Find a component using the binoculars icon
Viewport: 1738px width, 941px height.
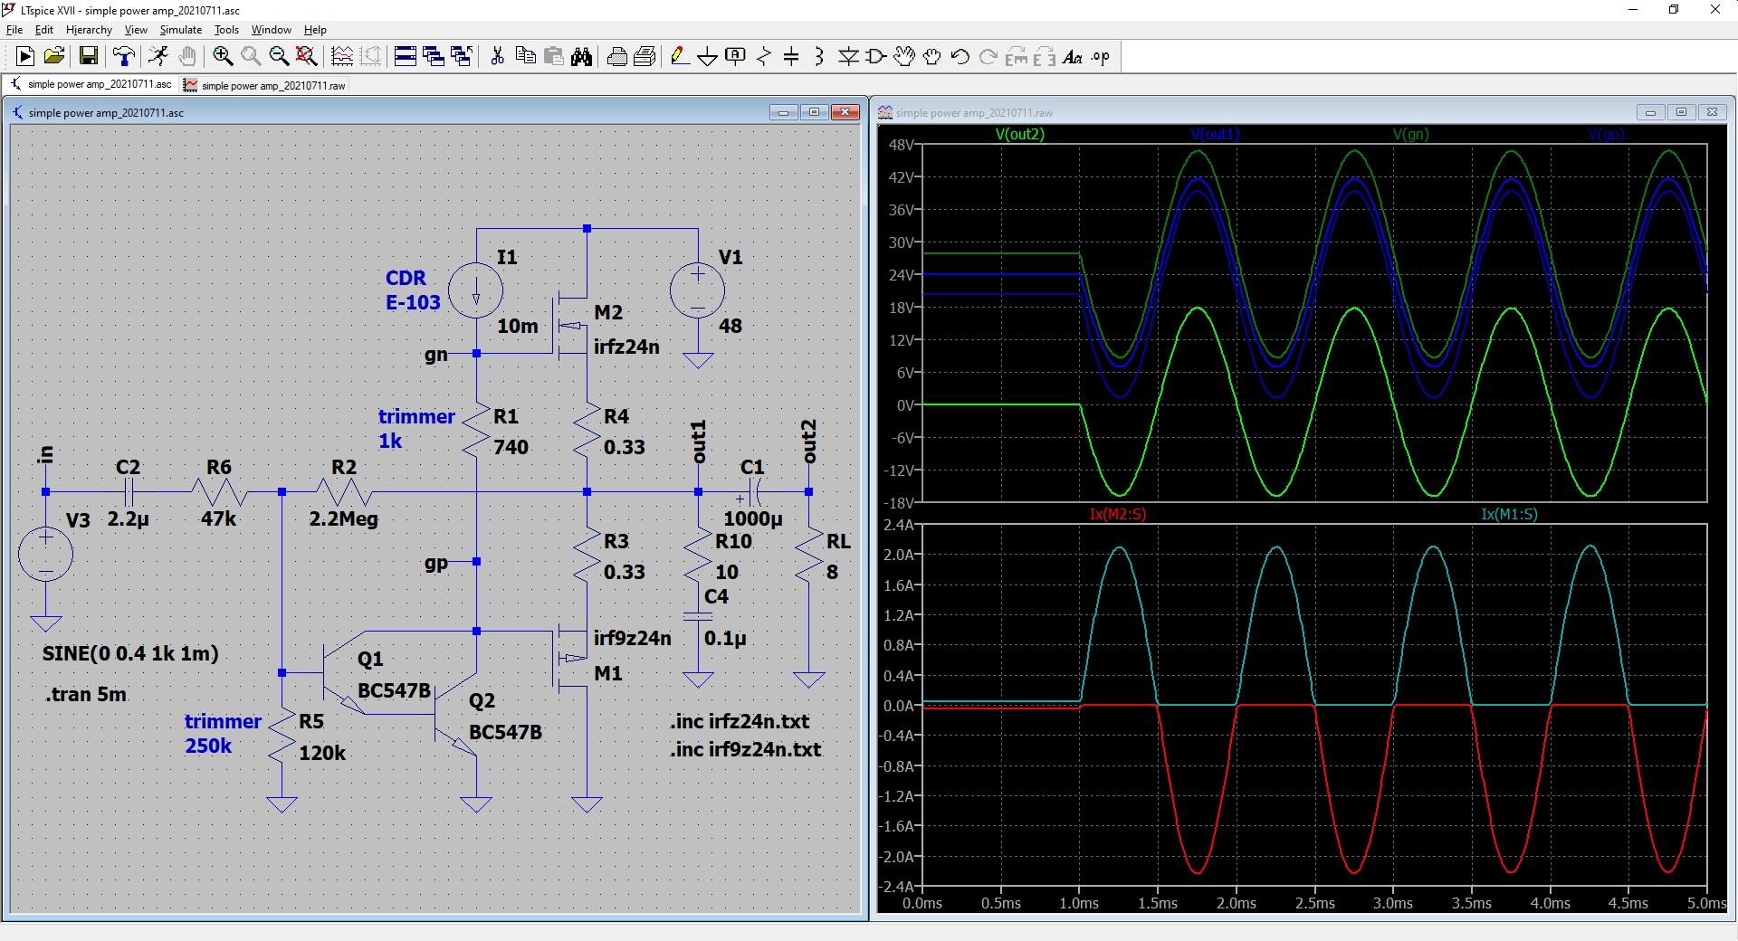coord(581,57)
